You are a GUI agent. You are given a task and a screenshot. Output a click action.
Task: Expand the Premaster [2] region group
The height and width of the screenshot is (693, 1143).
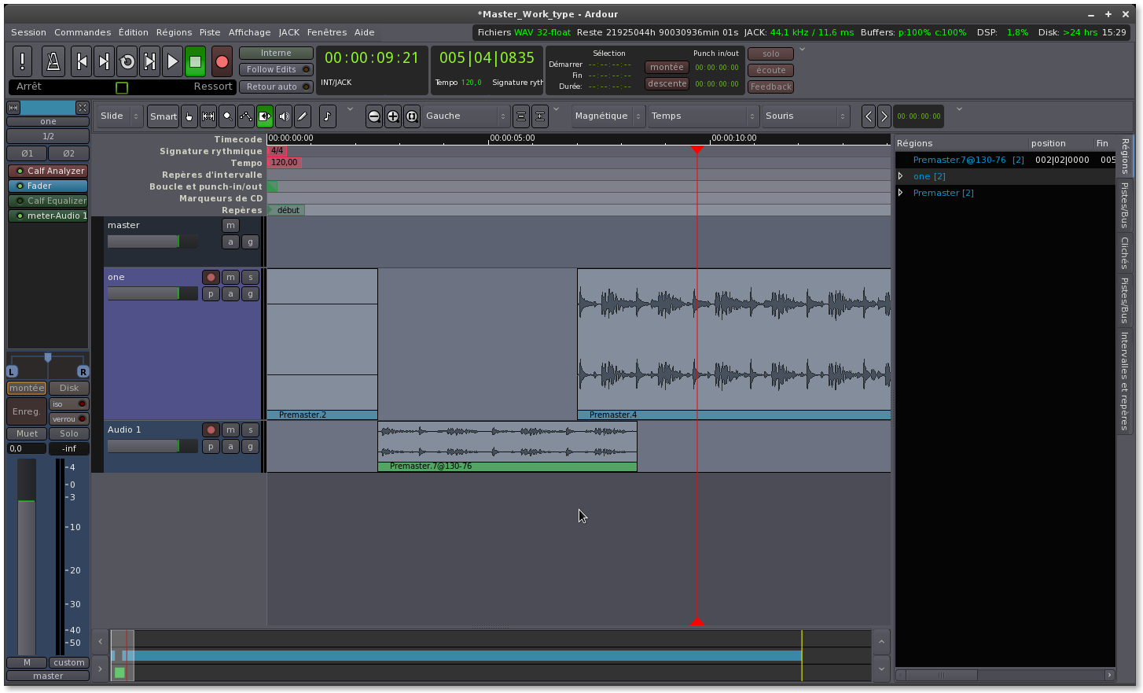pyautogui.click(x=901, y=193)
